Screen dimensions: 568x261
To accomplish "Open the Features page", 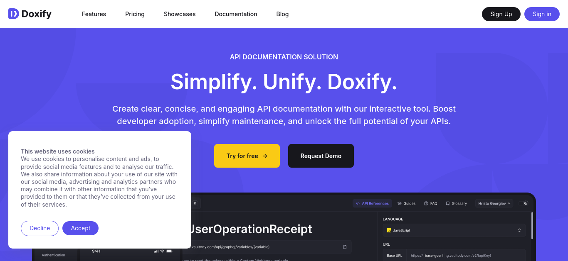I will point(94,14).
